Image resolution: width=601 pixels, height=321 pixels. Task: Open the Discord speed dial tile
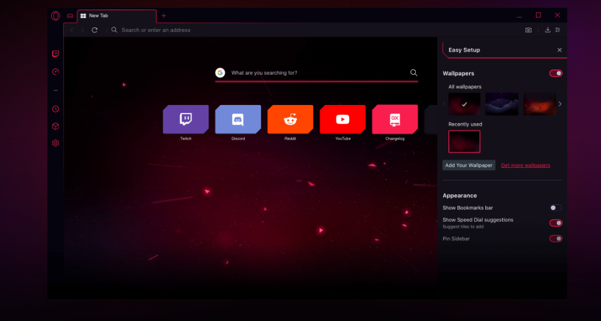click(238, 119)
